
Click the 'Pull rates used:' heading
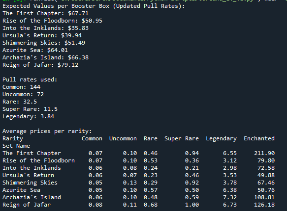point(30,79)
